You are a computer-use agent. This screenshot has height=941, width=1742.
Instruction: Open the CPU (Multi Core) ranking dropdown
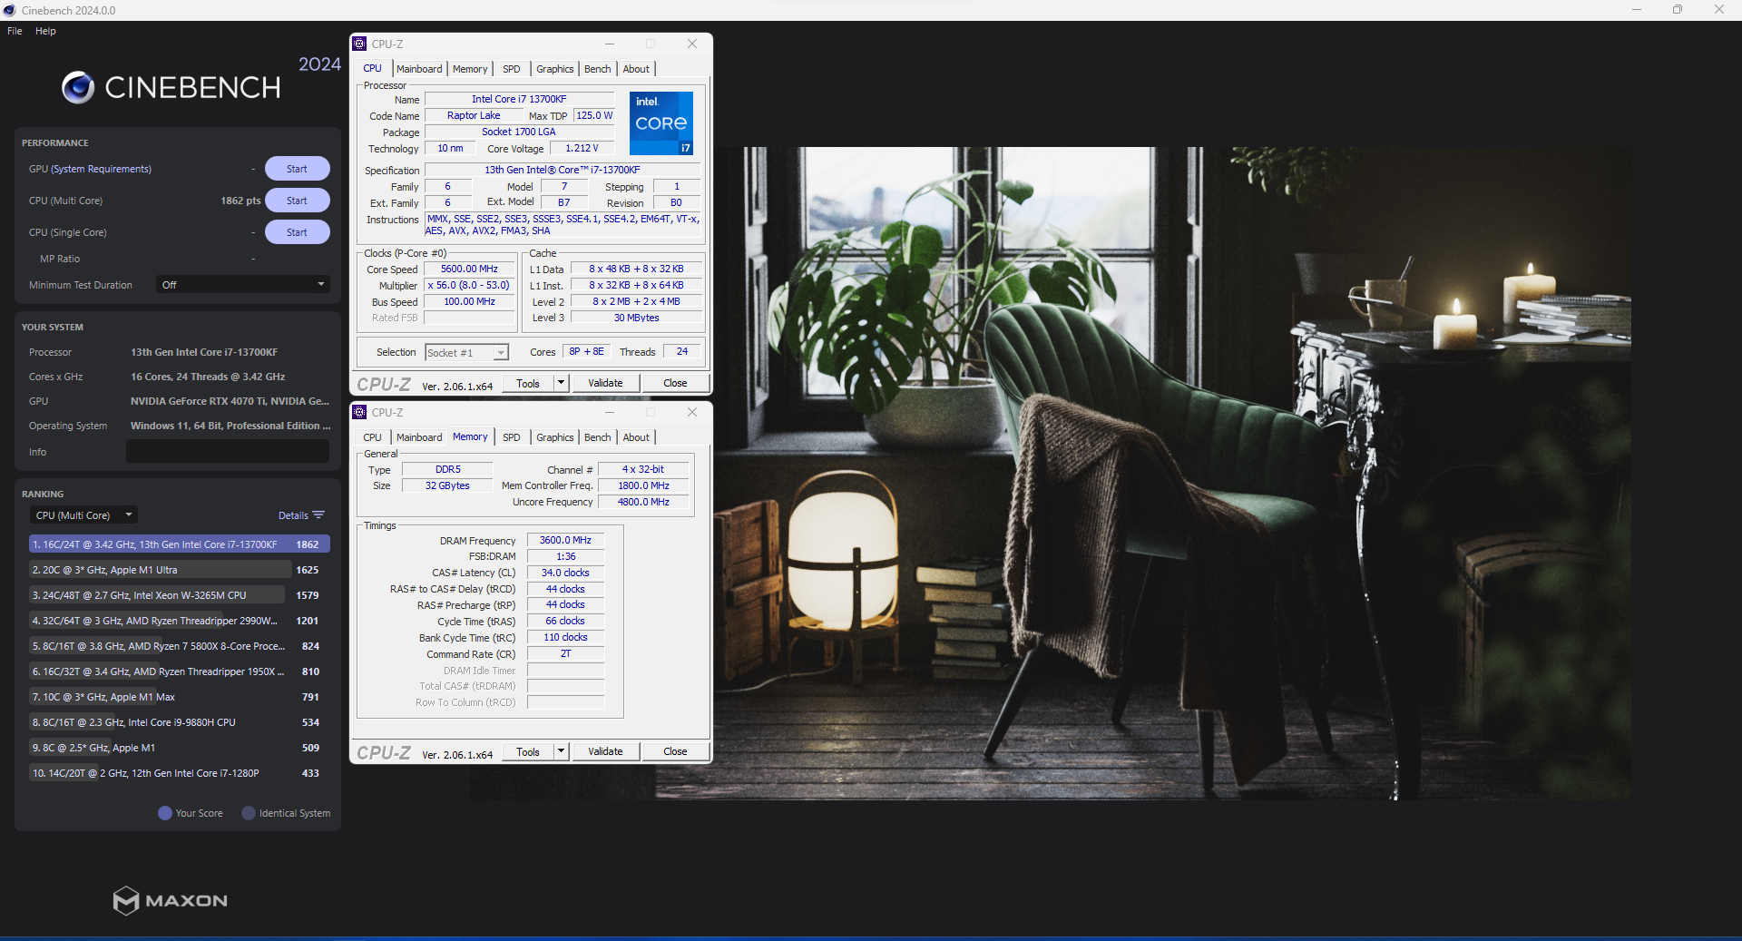83,515
